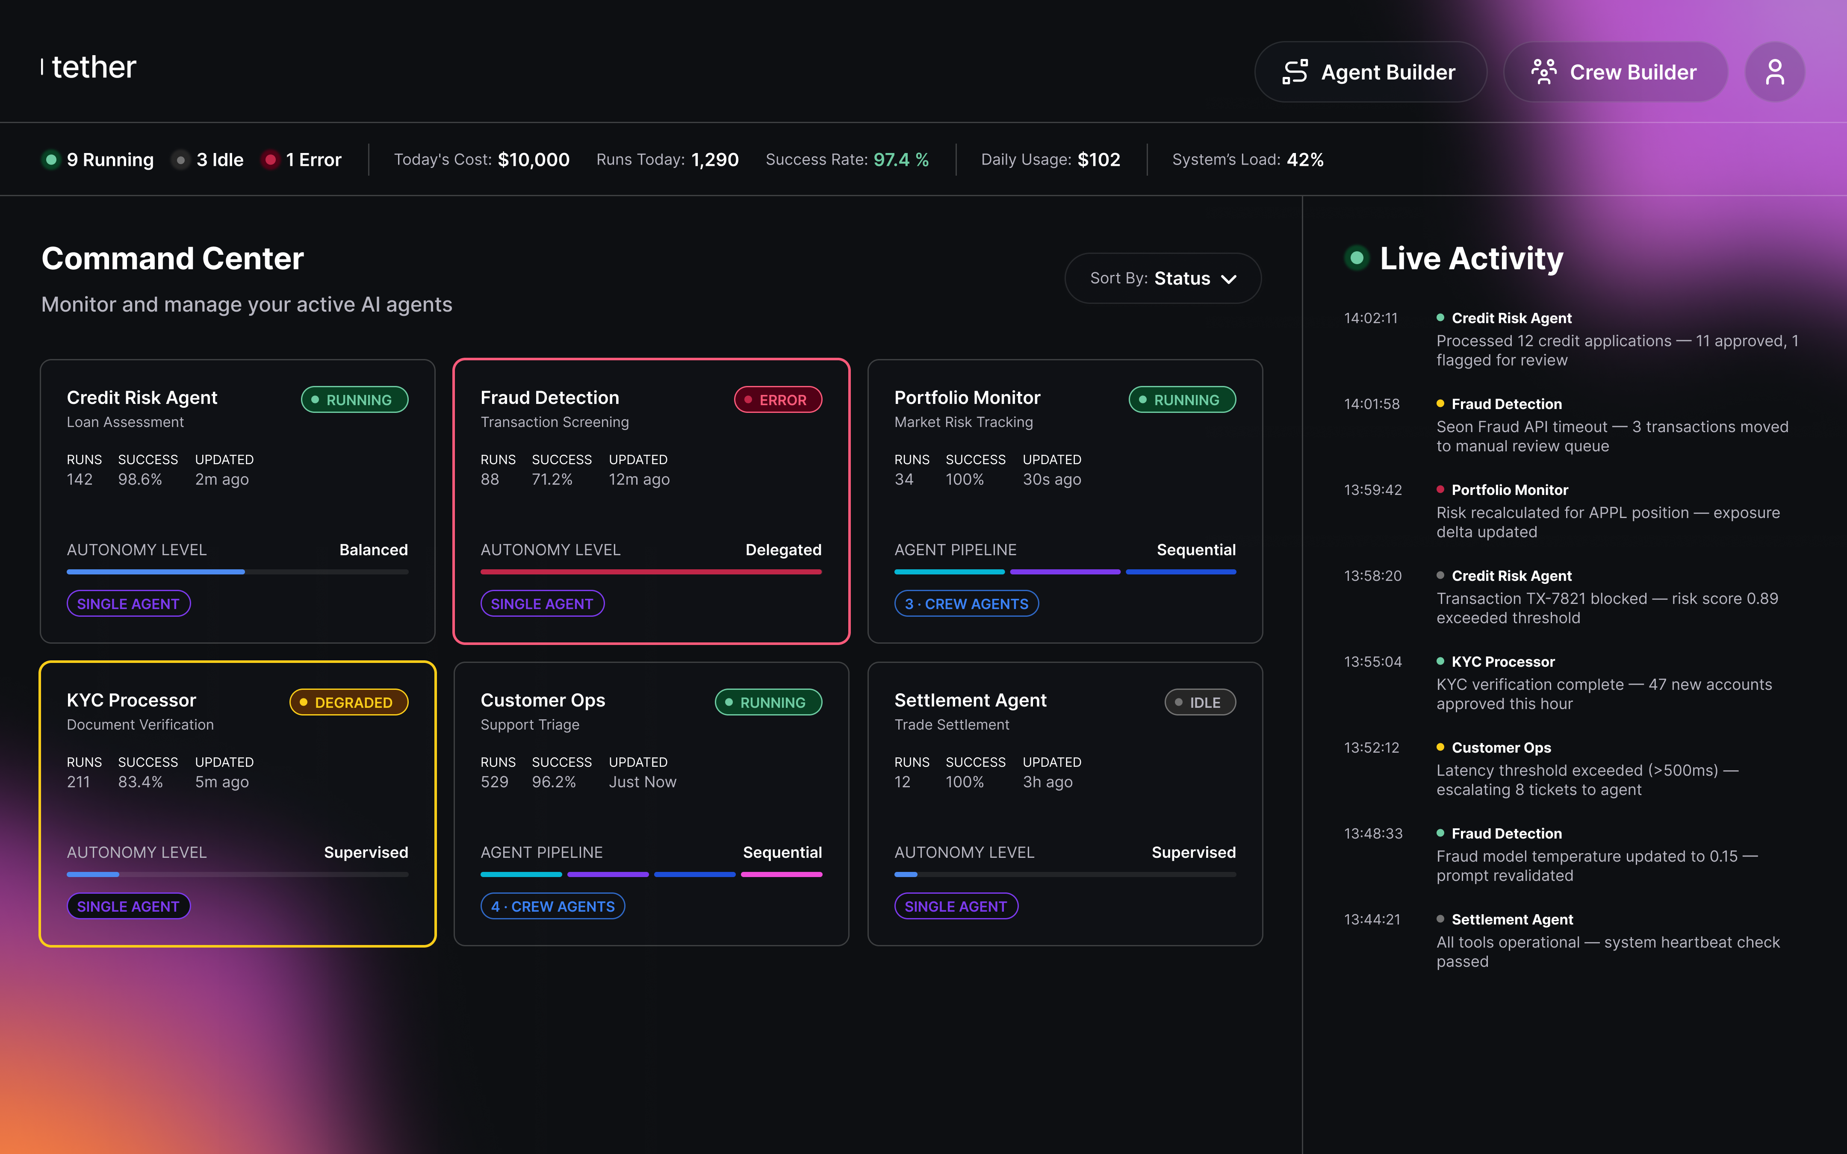Click the System's Load 42% value
Image resolution: width=1847 pixels, height=1154 pixels.
(x=1305, y=159)
